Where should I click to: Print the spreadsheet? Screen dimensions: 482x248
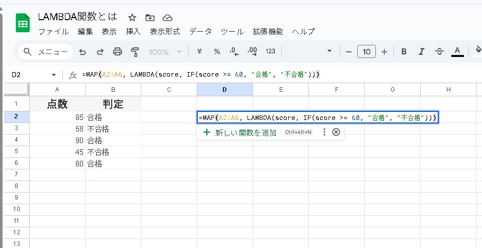tap(117, 51)
